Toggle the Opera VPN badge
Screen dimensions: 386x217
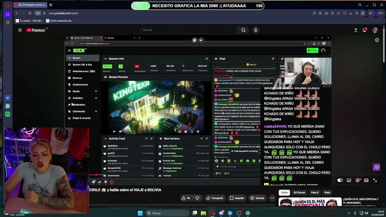pos(38,13)
